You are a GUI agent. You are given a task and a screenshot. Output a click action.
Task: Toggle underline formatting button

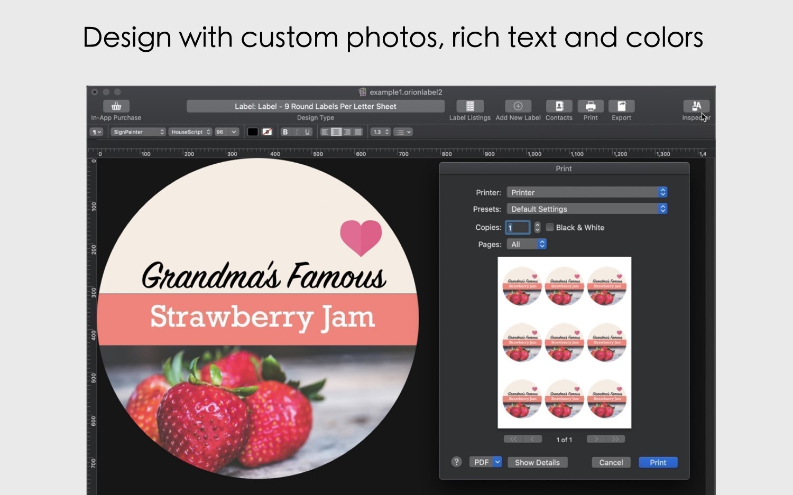coord(308,132)
